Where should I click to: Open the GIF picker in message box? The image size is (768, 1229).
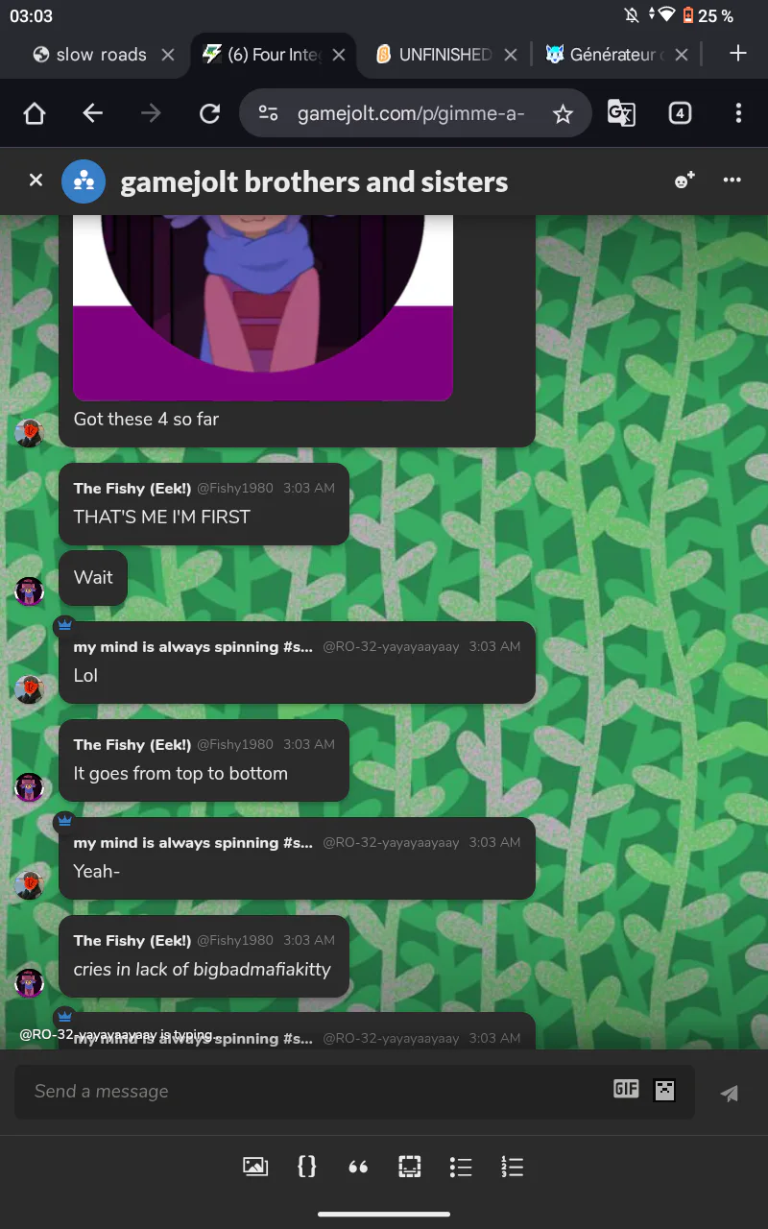626,1089
